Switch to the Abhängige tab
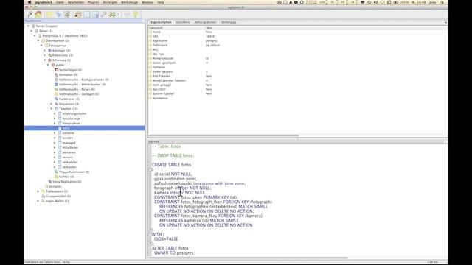472x265 pixels. coord(229,22)
